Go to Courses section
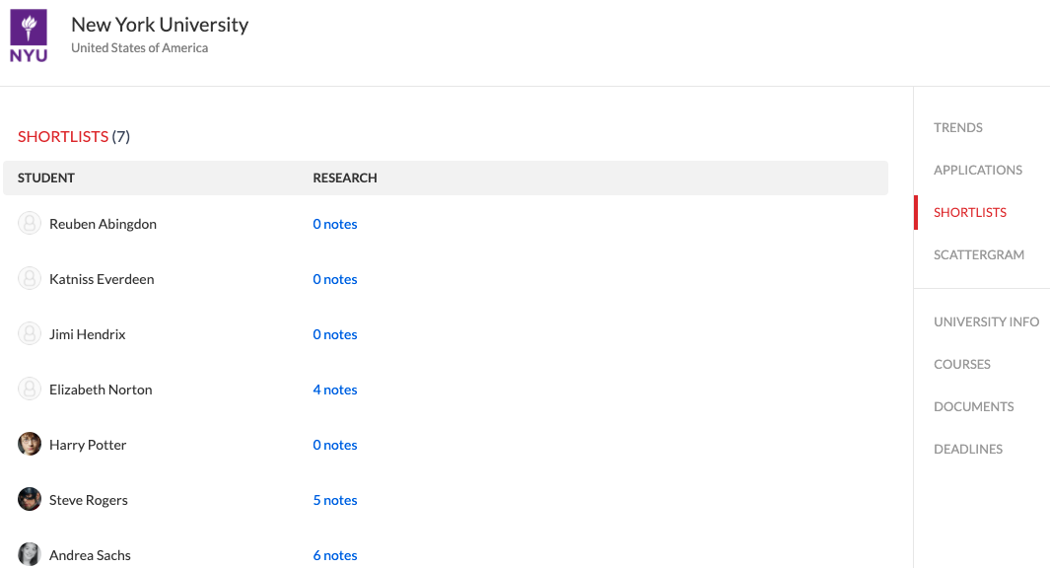The width and height of the screenshot is (1050, 568). [x=962, y=365]
